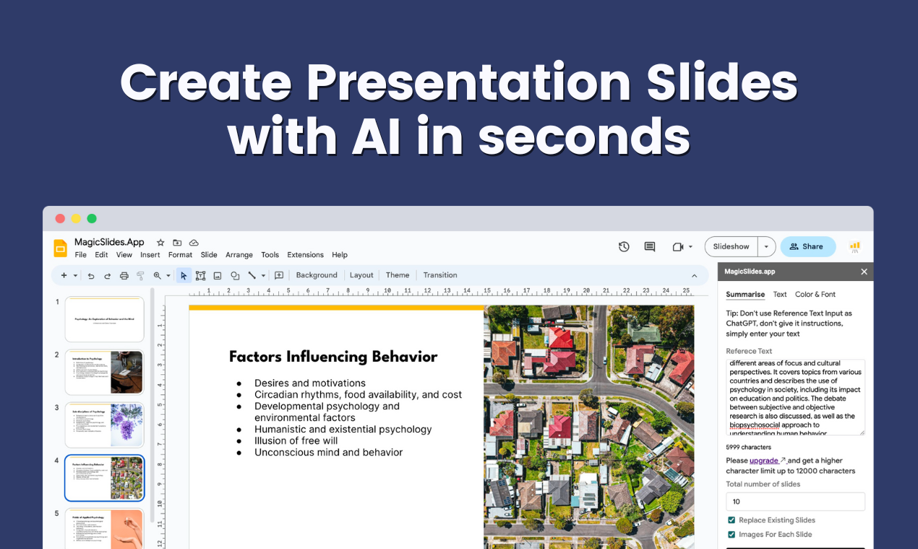Click the Redo icon
Screen dimensions: 918x549
click(x=107, y=275)
